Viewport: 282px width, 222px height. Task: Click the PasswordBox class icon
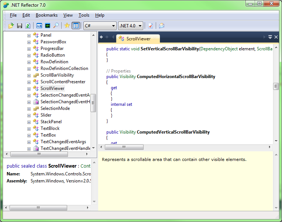36,42
